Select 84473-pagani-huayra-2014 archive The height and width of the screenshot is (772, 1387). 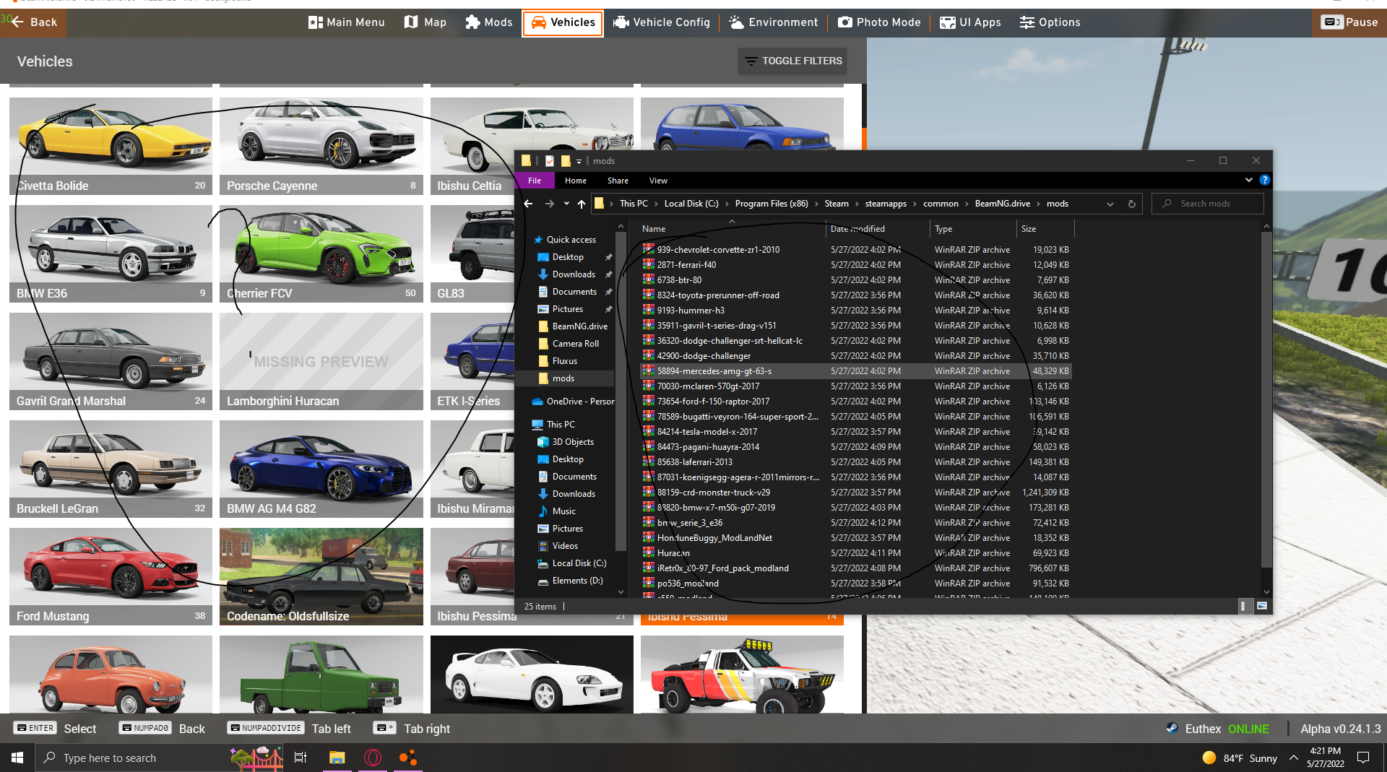coord(856,447)
